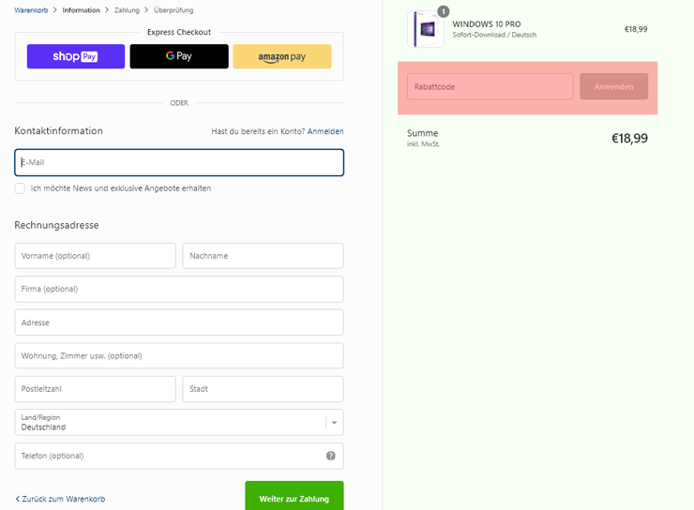Apply the discount with Anwenden button
The height and width of the screenshot is (510, 694).
(x=614, y=86)
